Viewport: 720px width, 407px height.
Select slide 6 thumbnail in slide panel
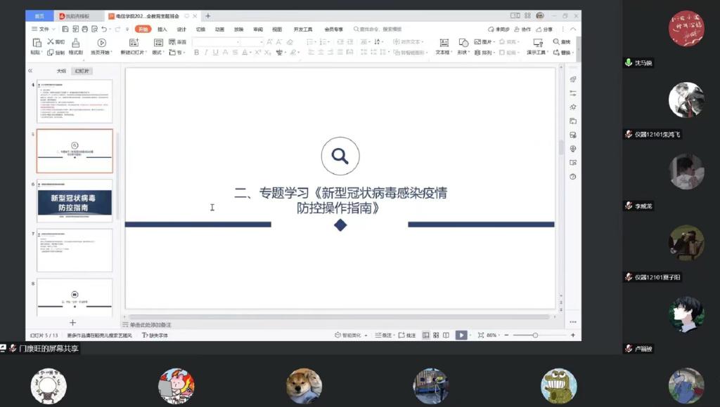tap(75, 200)
